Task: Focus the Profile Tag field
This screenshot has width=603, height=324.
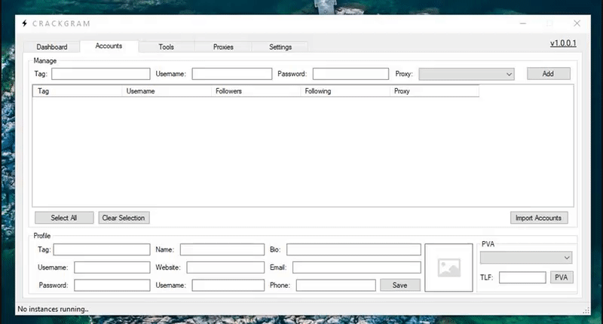Action: (102, 249)
